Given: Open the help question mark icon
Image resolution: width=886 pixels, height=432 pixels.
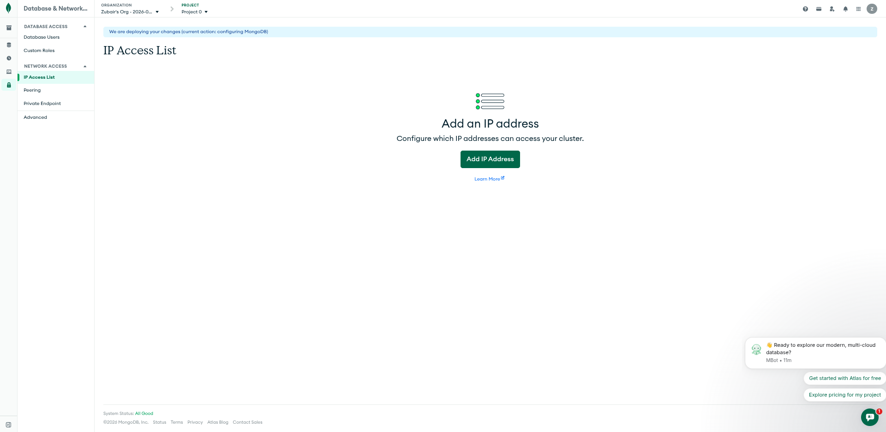Looking at the screenshot, I should pos(805,9).
